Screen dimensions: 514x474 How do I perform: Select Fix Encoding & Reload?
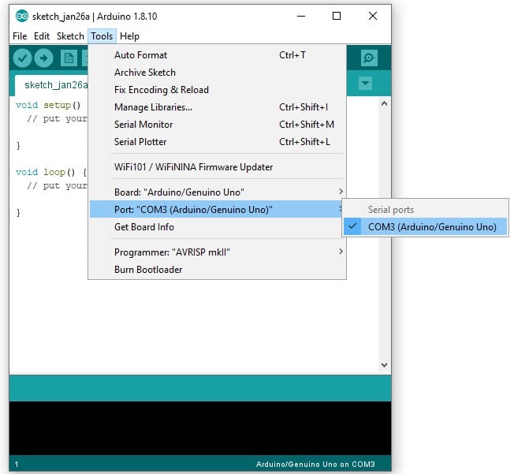point(218,90)
